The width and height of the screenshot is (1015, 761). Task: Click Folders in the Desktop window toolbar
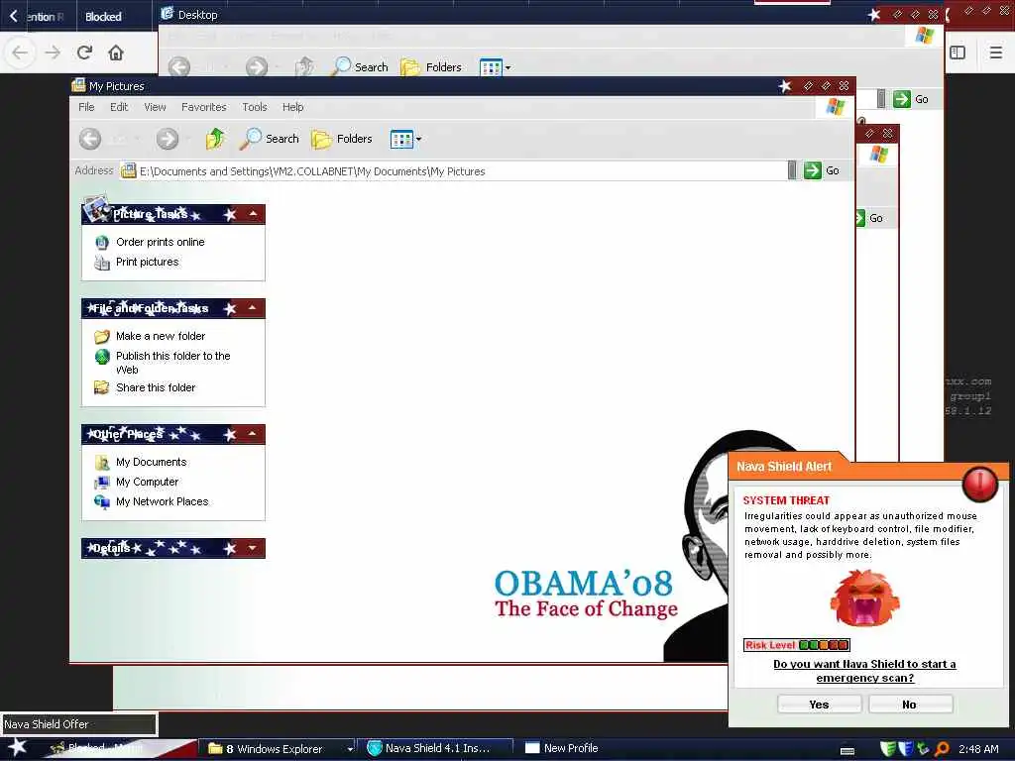(x=431, y=66)
